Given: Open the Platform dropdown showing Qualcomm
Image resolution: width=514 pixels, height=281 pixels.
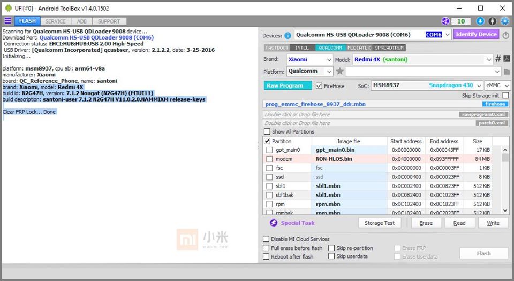Looking at the screenshot, I should click(x=310, y=71).
